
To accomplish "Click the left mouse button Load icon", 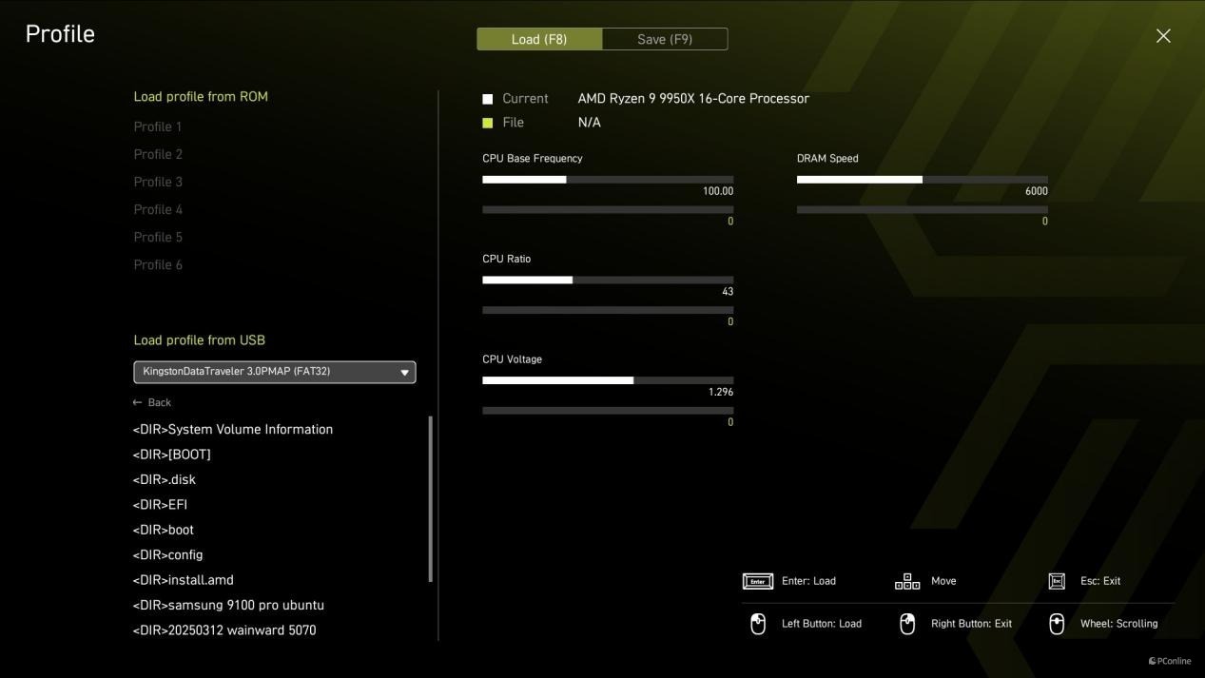I will pyautogui.click(x=758, y=624).
